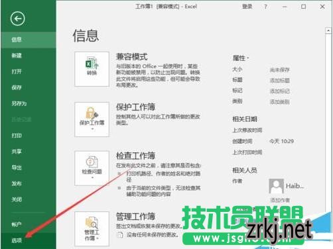
Task: Select 发布 in the sidebar
Action: 29,183
